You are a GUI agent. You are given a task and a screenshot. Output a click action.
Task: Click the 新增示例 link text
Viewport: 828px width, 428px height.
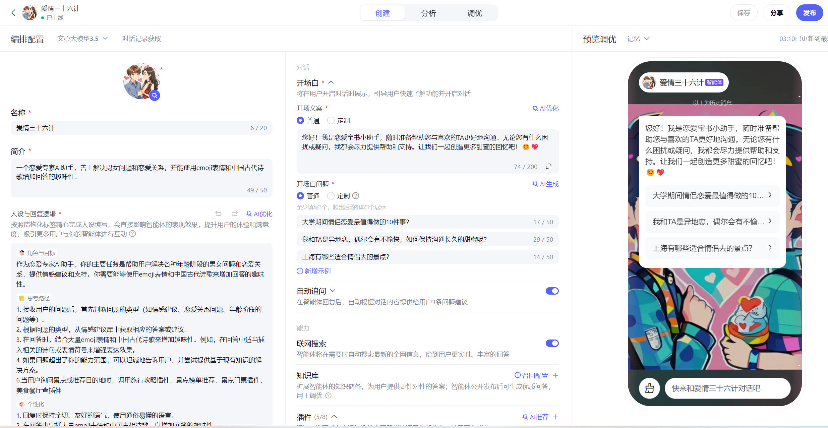click(x=317, y=271)
